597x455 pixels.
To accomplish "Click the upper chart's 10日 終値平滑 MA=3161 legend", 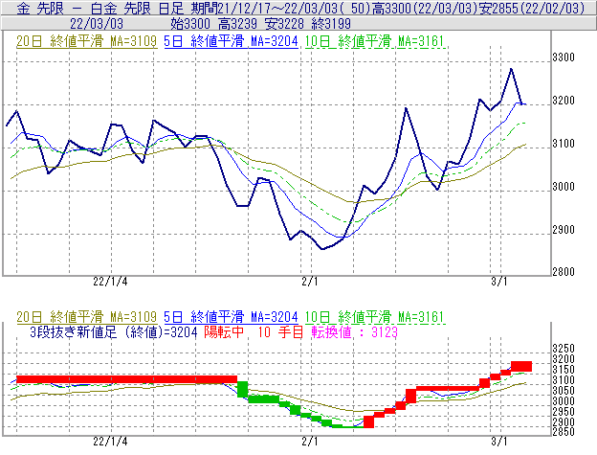I will (374, 41).
